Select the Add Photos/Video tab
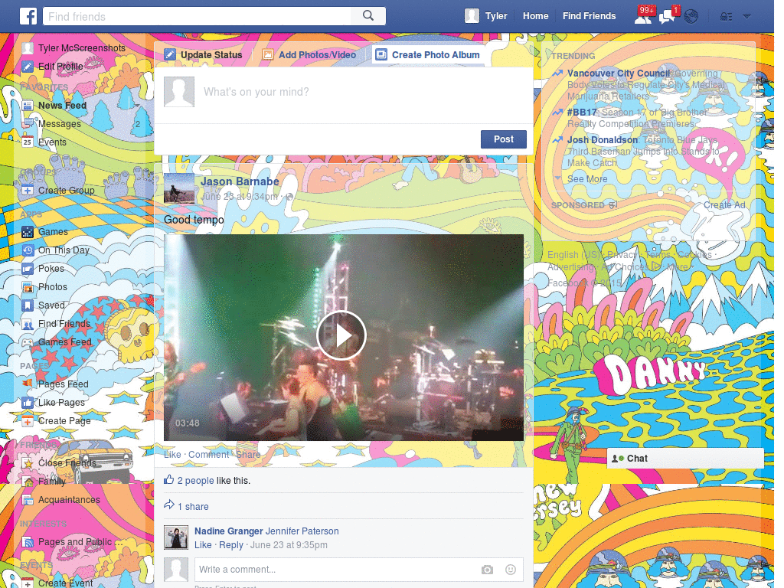 point(310,54)
